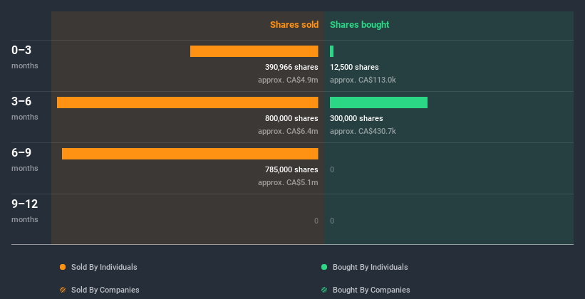This screenshot has height=299, width=585.
Task: Click the 9–12 months sold zero value
Action: click(x=316, y=221)
